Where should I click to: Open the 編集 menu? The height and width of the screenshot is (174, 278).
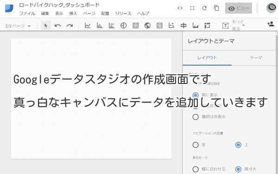click(45, 13)
